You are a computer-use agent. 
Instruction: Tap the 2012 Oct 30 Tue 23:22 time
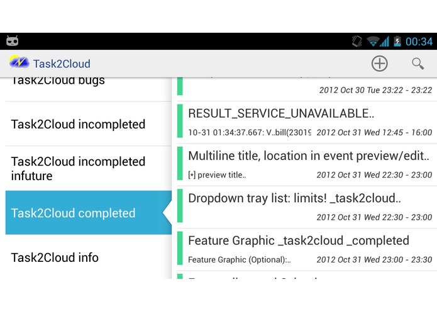[x=375, y=90]
